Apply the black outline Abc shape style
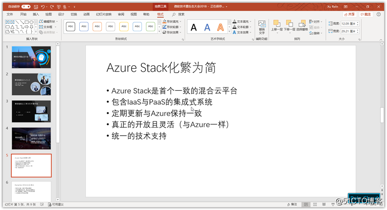Screen dimensions: 387x210 pos(71,26)
